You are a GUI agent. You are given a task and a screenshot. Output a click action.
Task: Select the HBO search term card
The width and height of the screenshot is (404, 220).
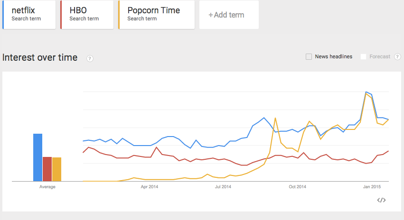click(x=87, y=15)
